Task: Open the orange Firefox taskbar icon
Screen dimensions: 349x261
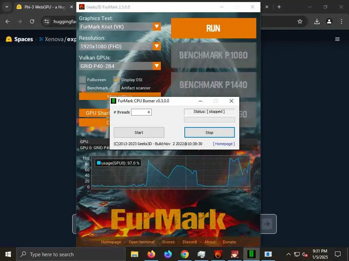Action: tap(151, 254)
